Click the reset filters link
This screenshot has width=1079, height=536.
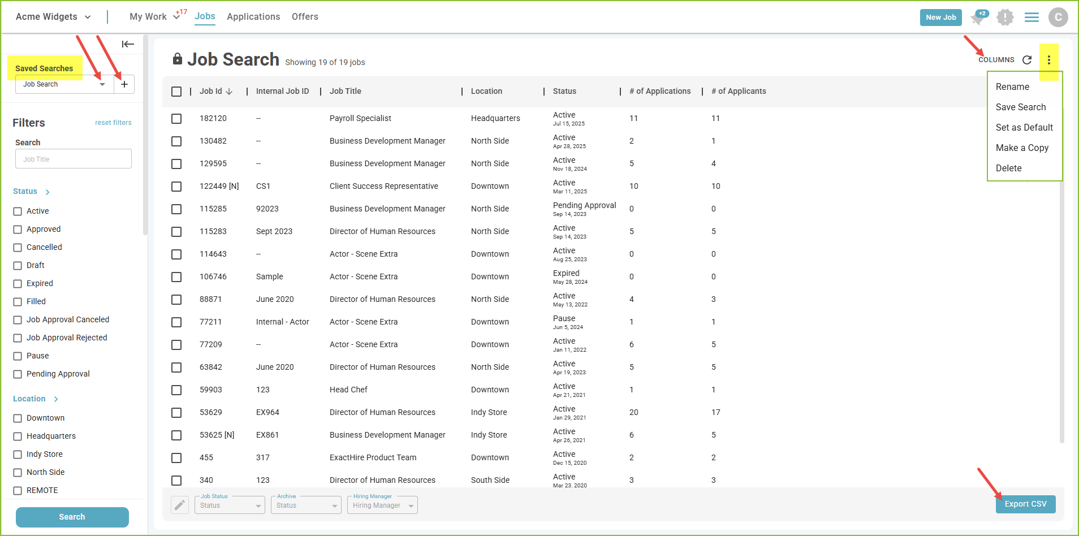[113, 123]
